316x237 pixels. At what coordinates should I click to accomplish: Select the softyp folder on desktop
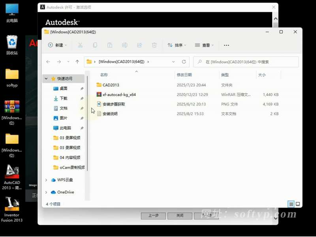tap(12, 78)
